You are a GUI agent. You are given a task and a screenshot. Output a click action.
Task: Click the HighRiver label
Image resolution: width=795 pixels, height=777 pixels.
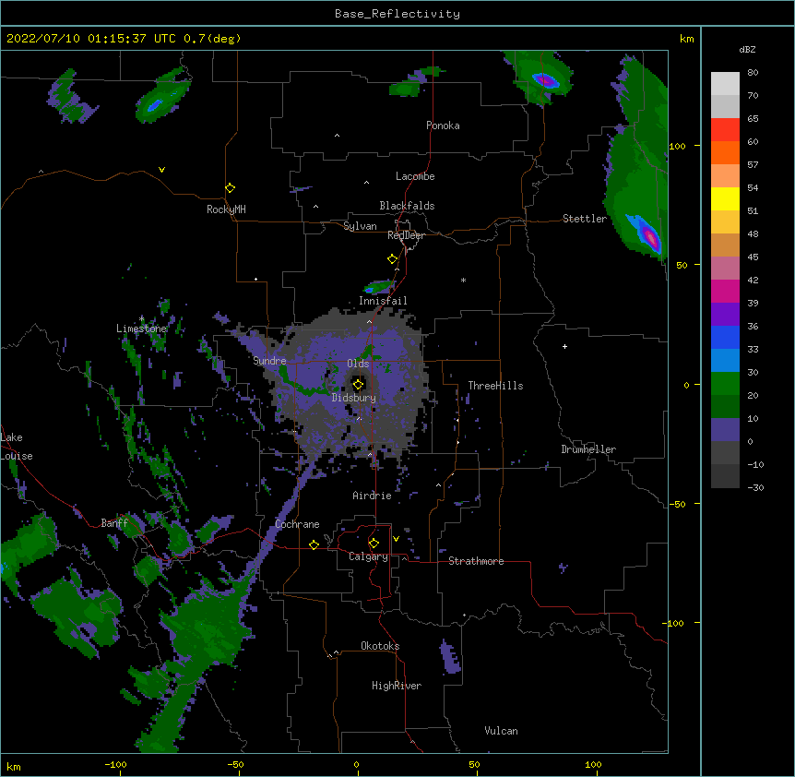(397, 686)
